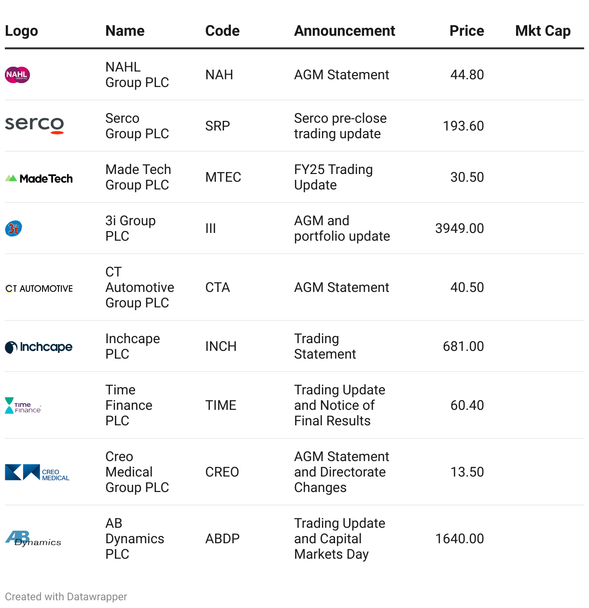This screenshot has height=608, width=589.
Task: Click the Mkt Cap column header
Action: tap(543, 31)
